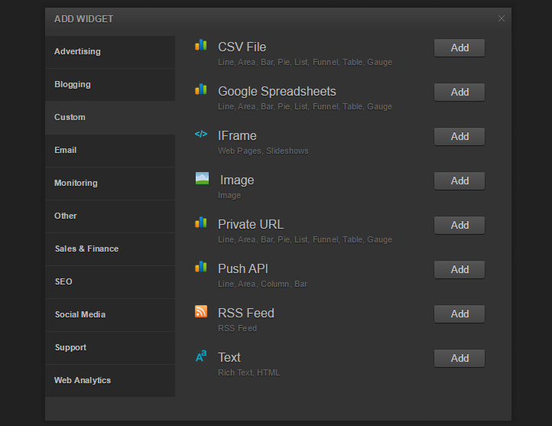This screenshot has width=552, height=426.
Task: Click the CSV File title
Action: click(x=242, y=47)
